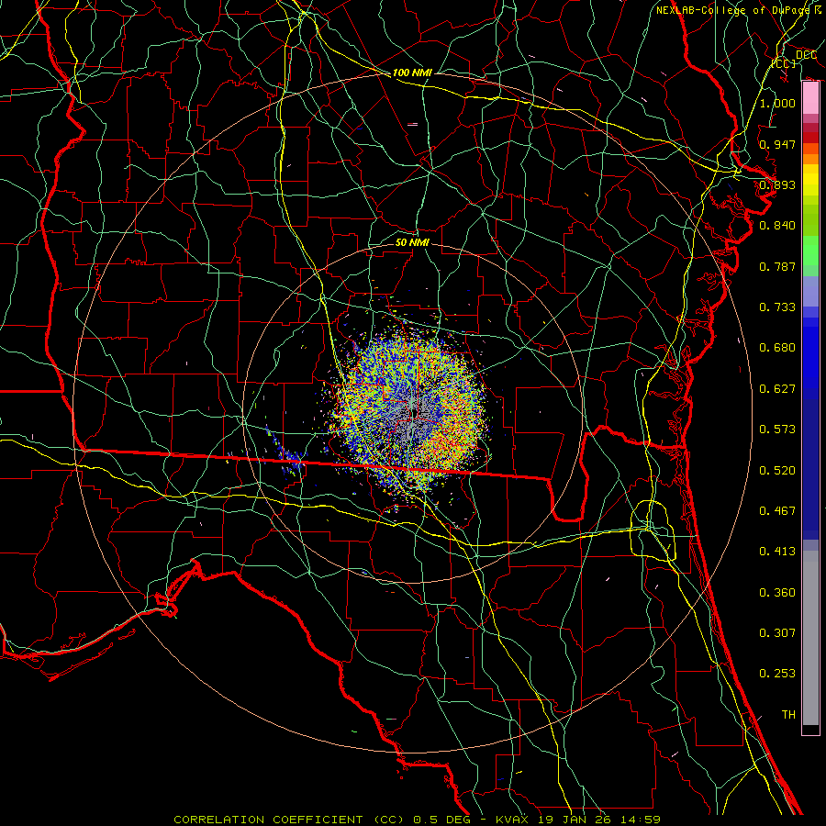Click the DEC label above the color scale
This screenshot has height=826, width=826.
806,55
